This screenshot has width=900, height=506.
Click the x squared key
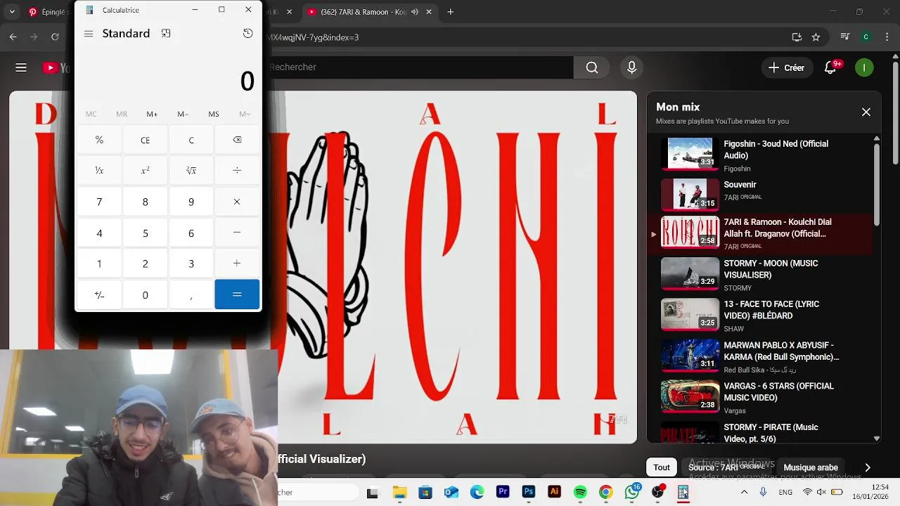click(145, 171)
